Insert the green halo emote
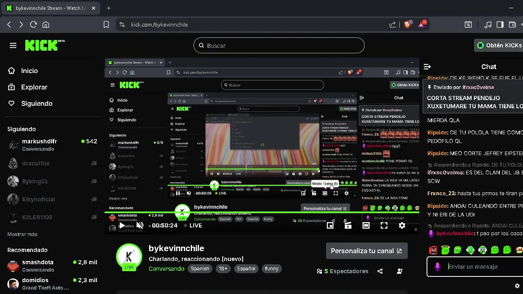 pyautogui.click(x=445, y=250)
